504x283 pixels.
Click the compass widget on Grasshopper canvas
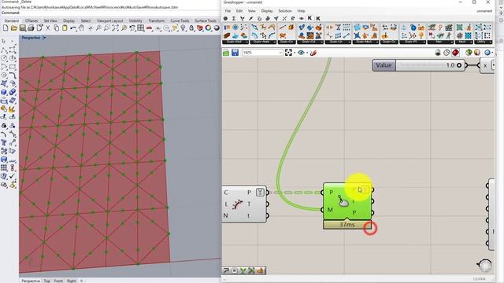tap(484, 265)
